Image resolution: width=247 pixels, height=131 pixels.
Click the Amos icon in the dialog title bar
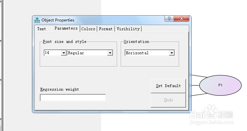pos(37,20)
